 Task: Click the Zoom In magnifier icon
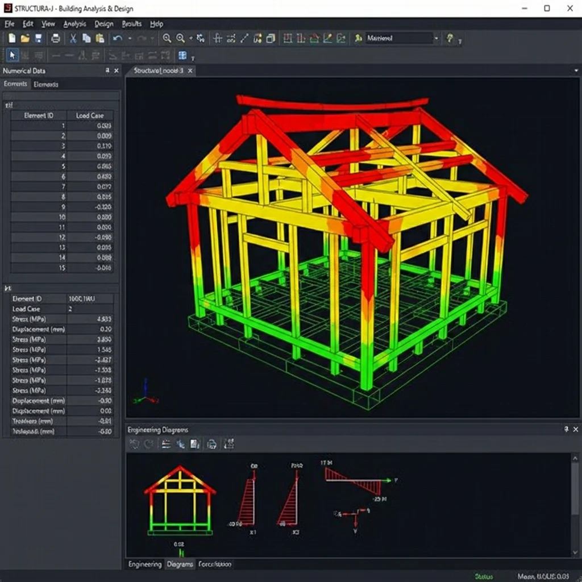pos(167,39)
